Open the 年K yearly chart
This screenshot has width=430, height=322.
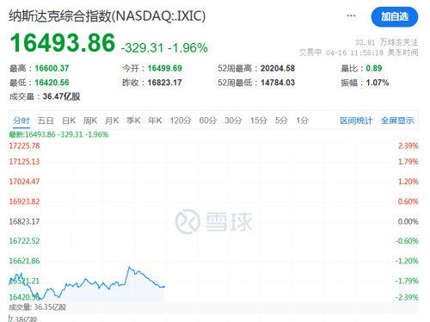click(x=155, y=121)
